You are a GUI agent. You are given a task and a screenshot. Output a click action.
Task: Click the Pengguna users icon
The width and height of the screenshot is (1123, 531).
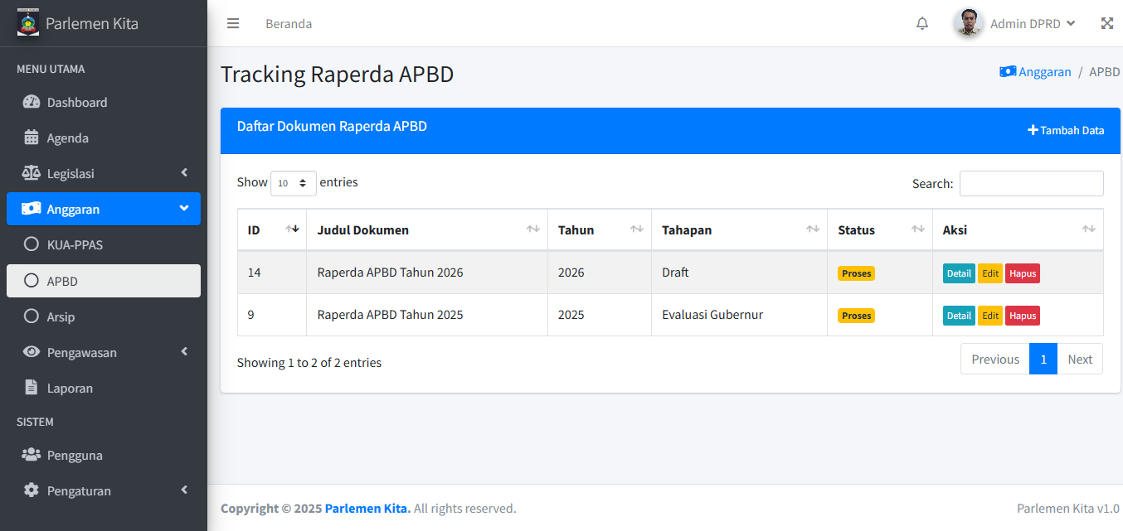pyautogui.click(x=32, y=455)
